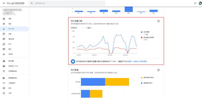Viewport: 202px width, 98px height.
Task: Click yellow customer-photos bar in 您的商家 row
Action: point(117,82)
